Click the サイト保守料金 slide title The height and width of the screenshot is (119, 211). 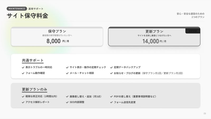click(27, 16)
